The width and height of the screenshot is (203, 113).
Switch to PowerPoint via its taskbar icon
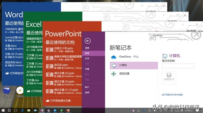coord(68,110)
